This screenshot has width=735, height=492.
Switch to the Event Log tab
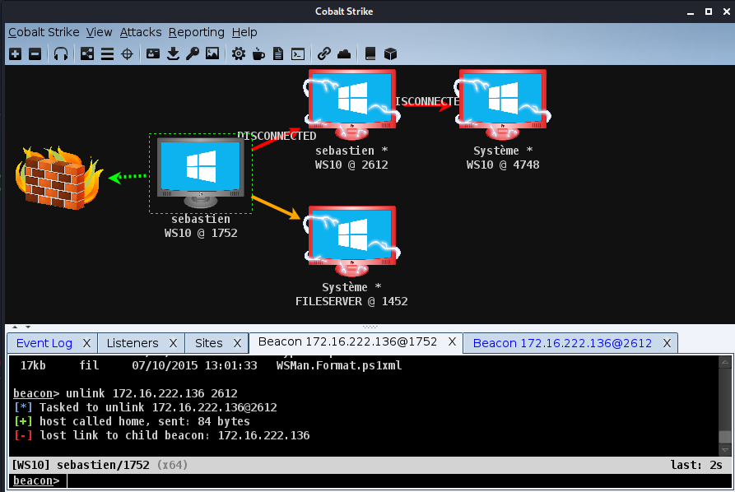44,343
